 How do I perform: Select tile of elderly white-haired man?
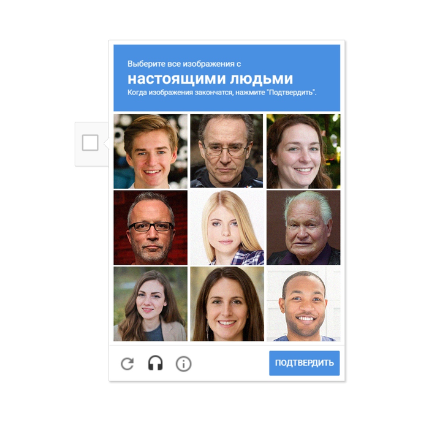point(303,227)
